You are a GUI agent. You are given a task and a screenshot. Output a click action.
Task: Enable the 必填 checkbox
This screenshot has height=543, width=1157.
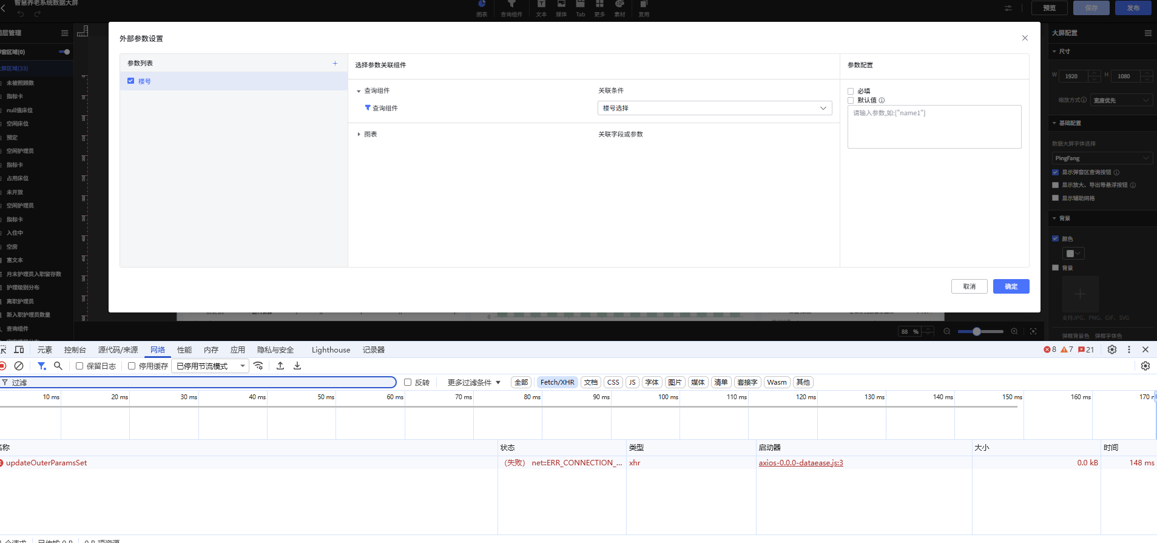point(851,92)
